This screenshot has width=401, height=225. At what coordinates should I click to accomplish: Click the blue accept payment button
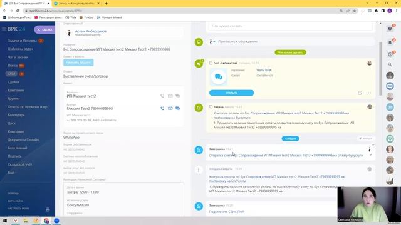[78, 62]
